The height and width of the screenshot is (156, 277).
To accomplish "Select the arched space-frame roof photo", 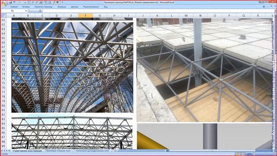I will (72, 67).
